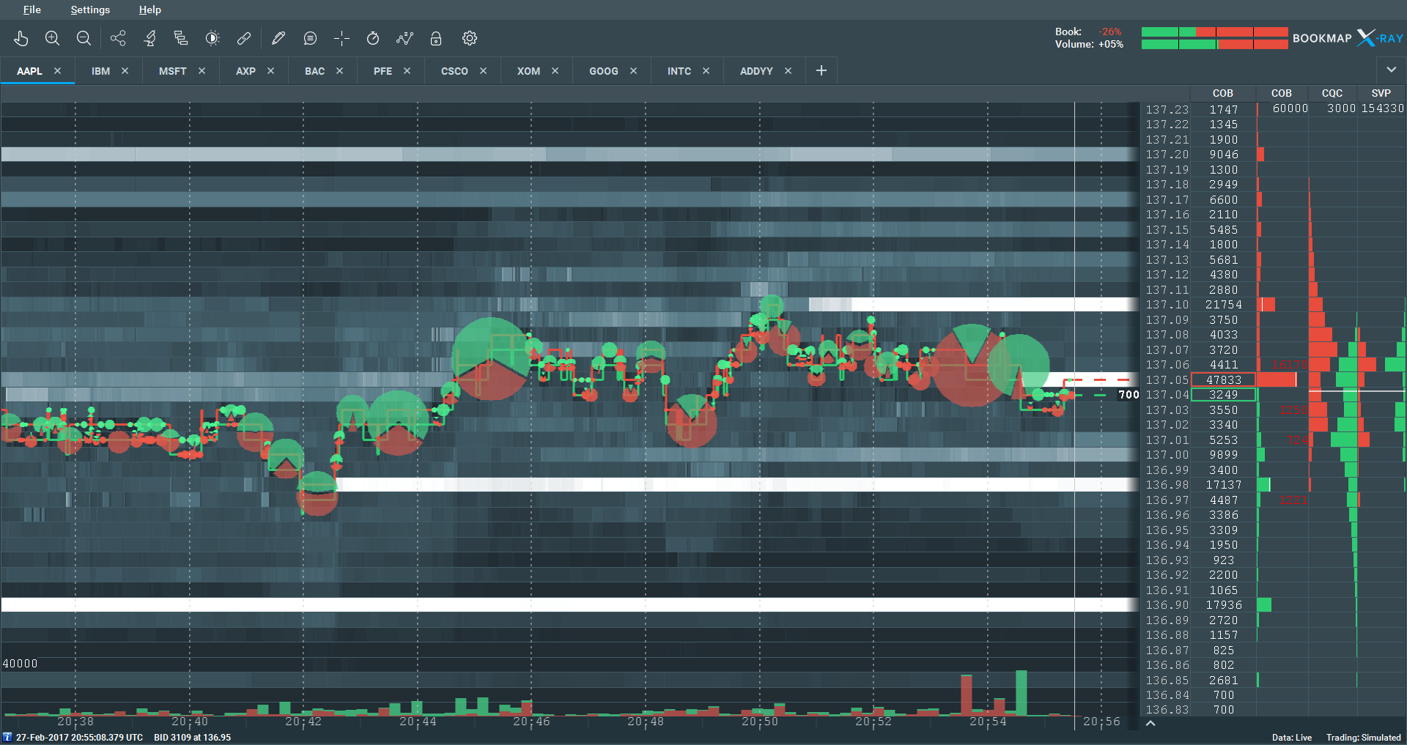
Task: Add a new instrument tab with plus
Action: coord(821,70)
